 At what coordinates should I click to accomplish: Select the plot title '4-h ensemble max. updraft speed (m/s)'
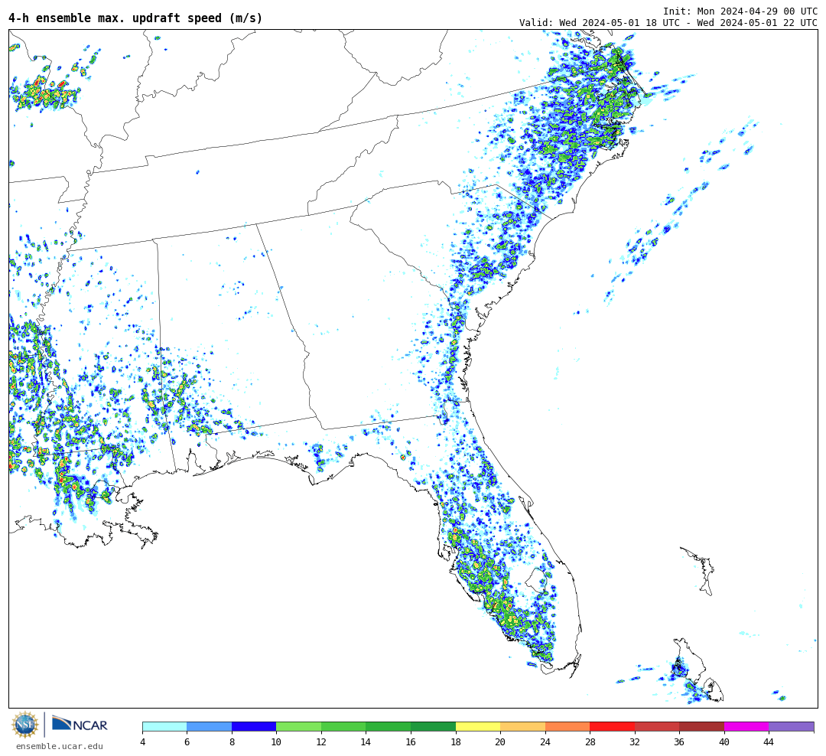tap(135, 18)
